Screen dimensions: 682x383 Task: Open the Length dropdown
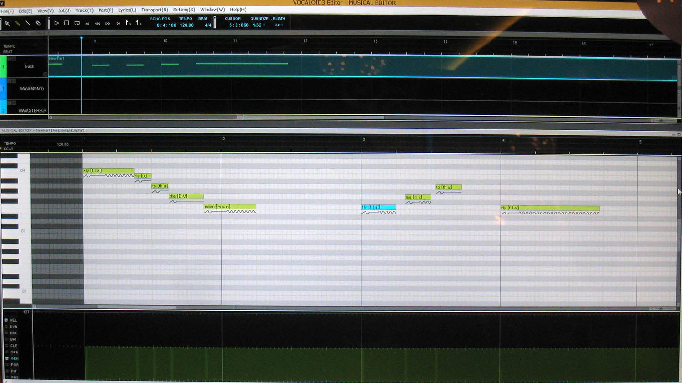[279, 25]
